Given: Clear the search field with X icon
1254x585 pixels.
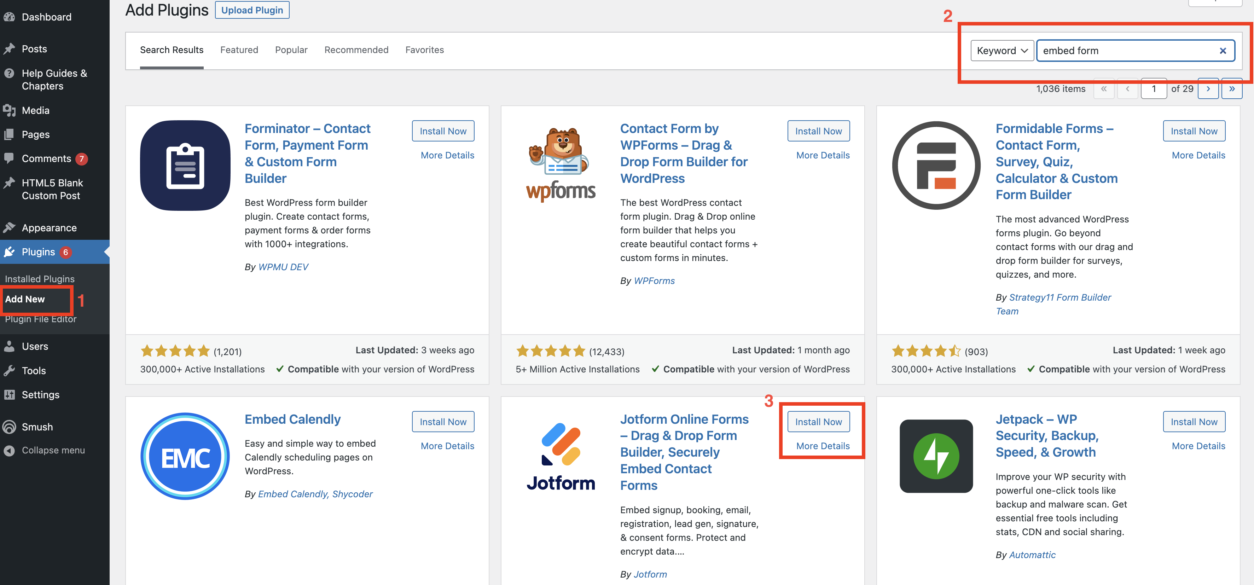Looking at the screenshot, I should click(1223, 51).
